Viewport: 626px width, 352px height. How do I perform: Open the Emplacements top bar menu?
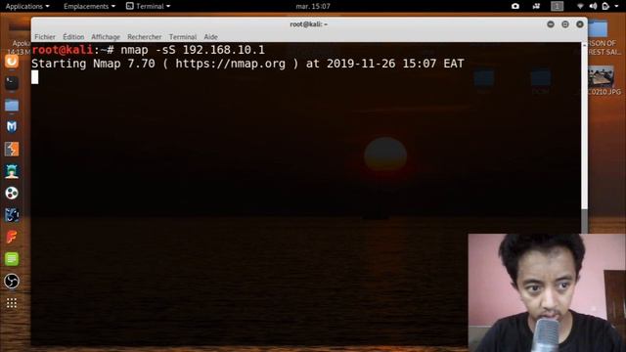click(89, 6)
